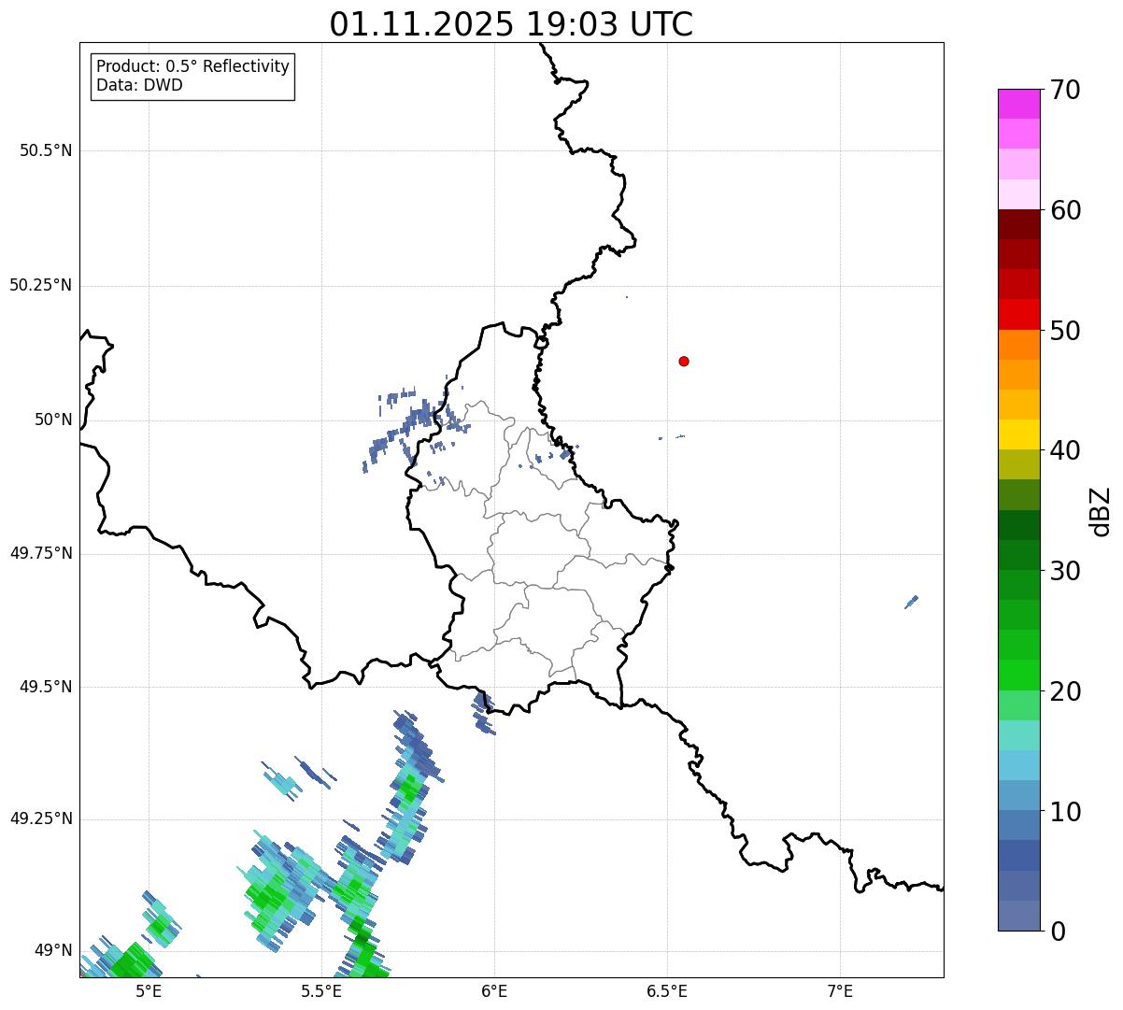Screen dimensions: 1123x1010
Task: Click the 'Data: DWD' text
Action: pyautogui.click(x=140, y=85)
